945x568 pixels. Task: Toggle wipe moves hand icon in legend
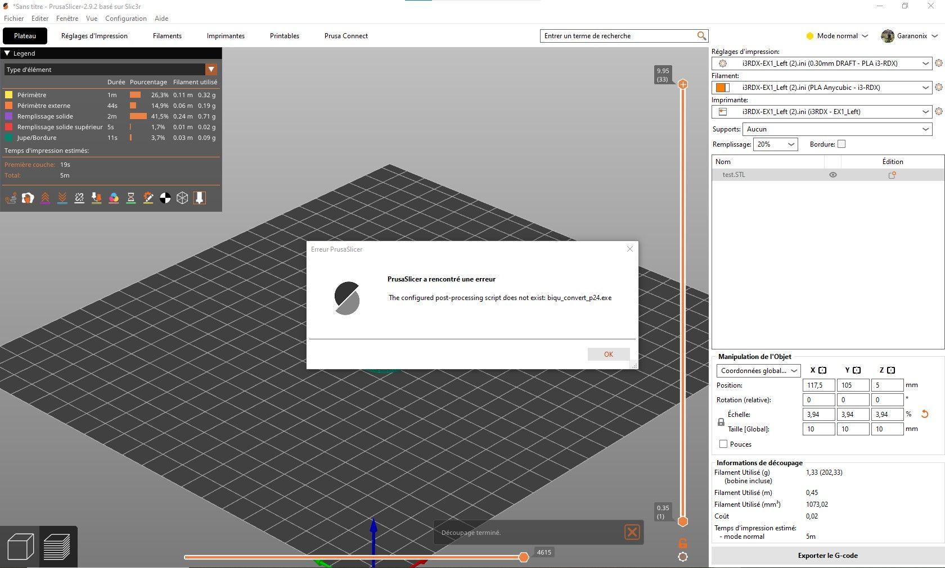(x=28, y=198)
